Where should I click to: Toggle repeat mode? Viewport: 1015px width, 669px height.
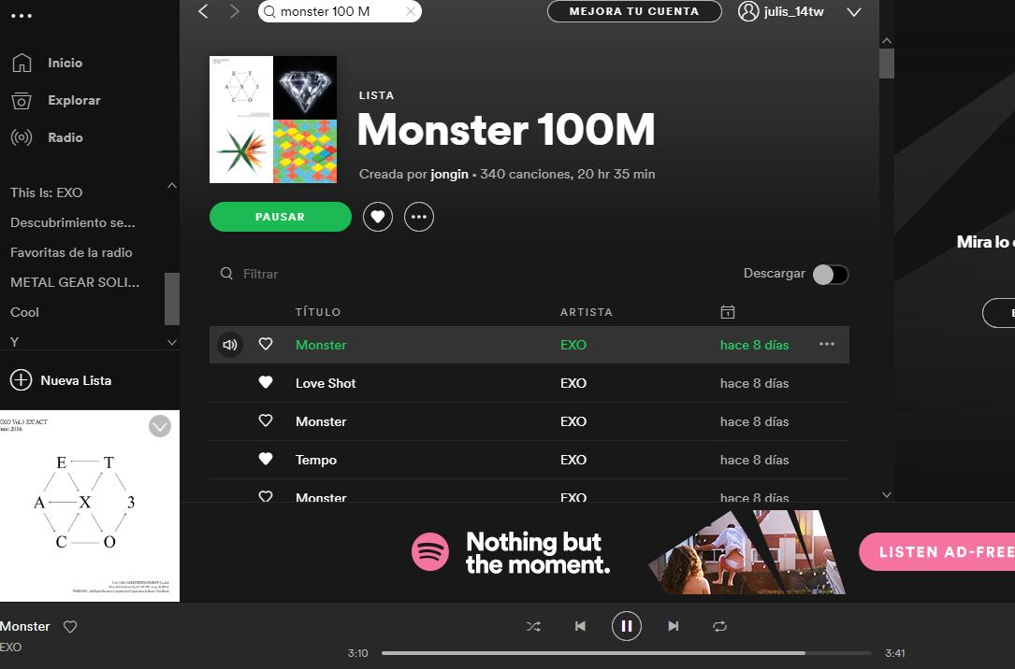point(719,626)
